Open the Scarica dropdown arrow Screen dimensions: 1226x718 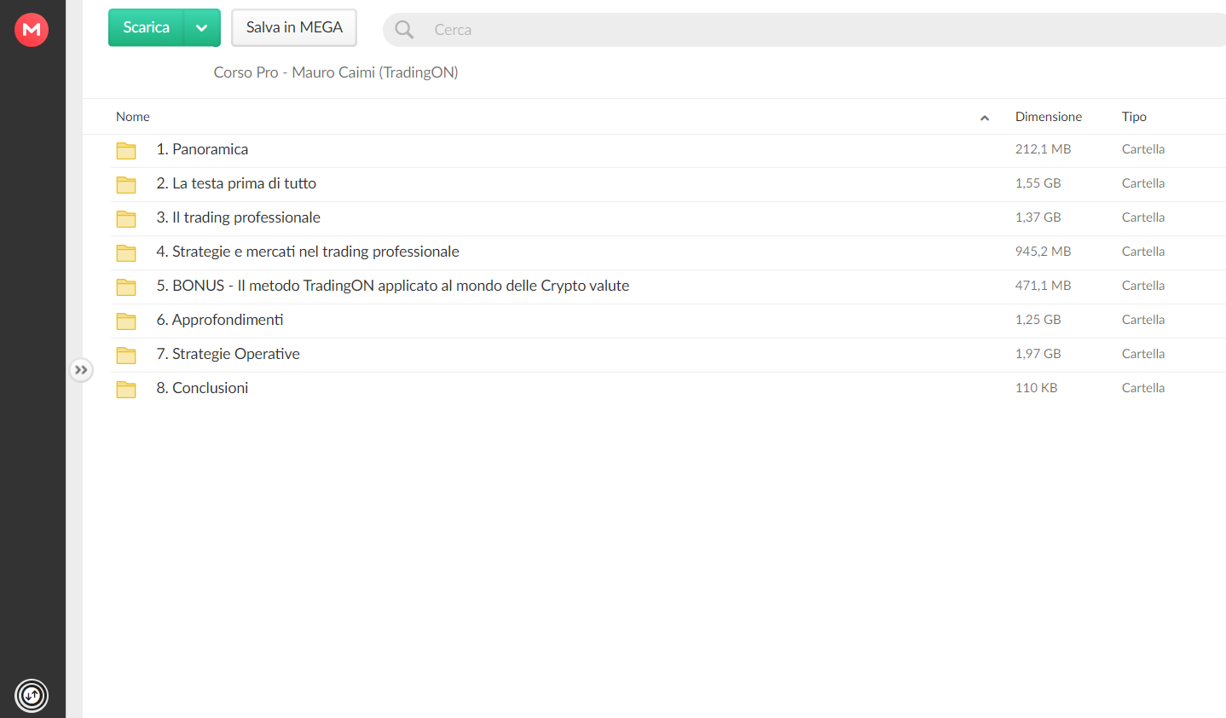point(202,27)
